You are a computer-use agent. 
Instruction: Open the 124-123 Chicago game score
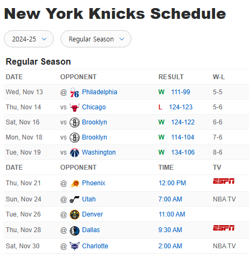pyautogui.click(x=181, y=107)
